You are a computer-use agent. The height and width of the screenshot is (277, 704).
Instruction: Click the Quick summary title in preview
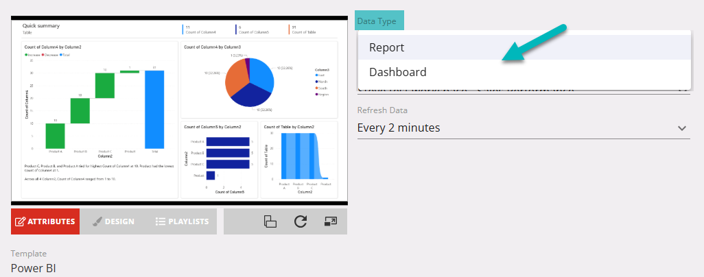pyautogui.click(x=41, y=25)
